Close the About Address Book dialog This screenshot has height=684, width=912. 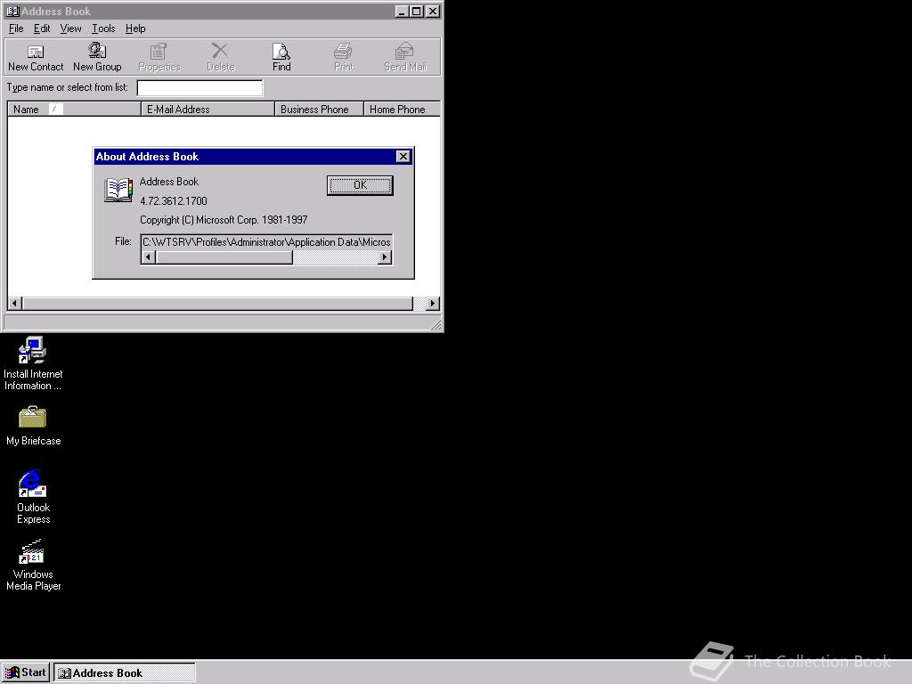point(403,157)
